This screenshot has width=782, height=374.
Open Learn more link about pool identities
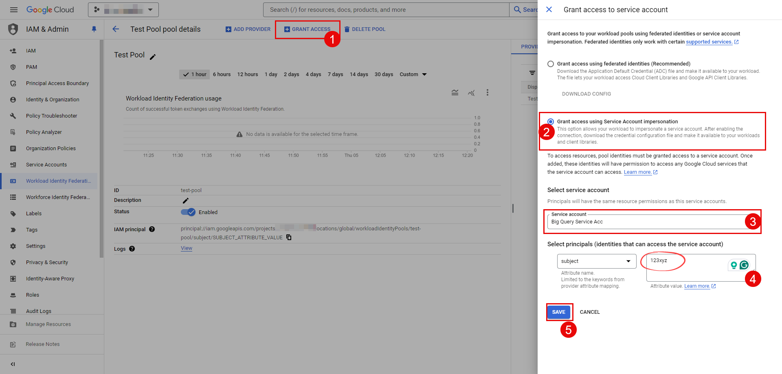[x=637, y=172]
